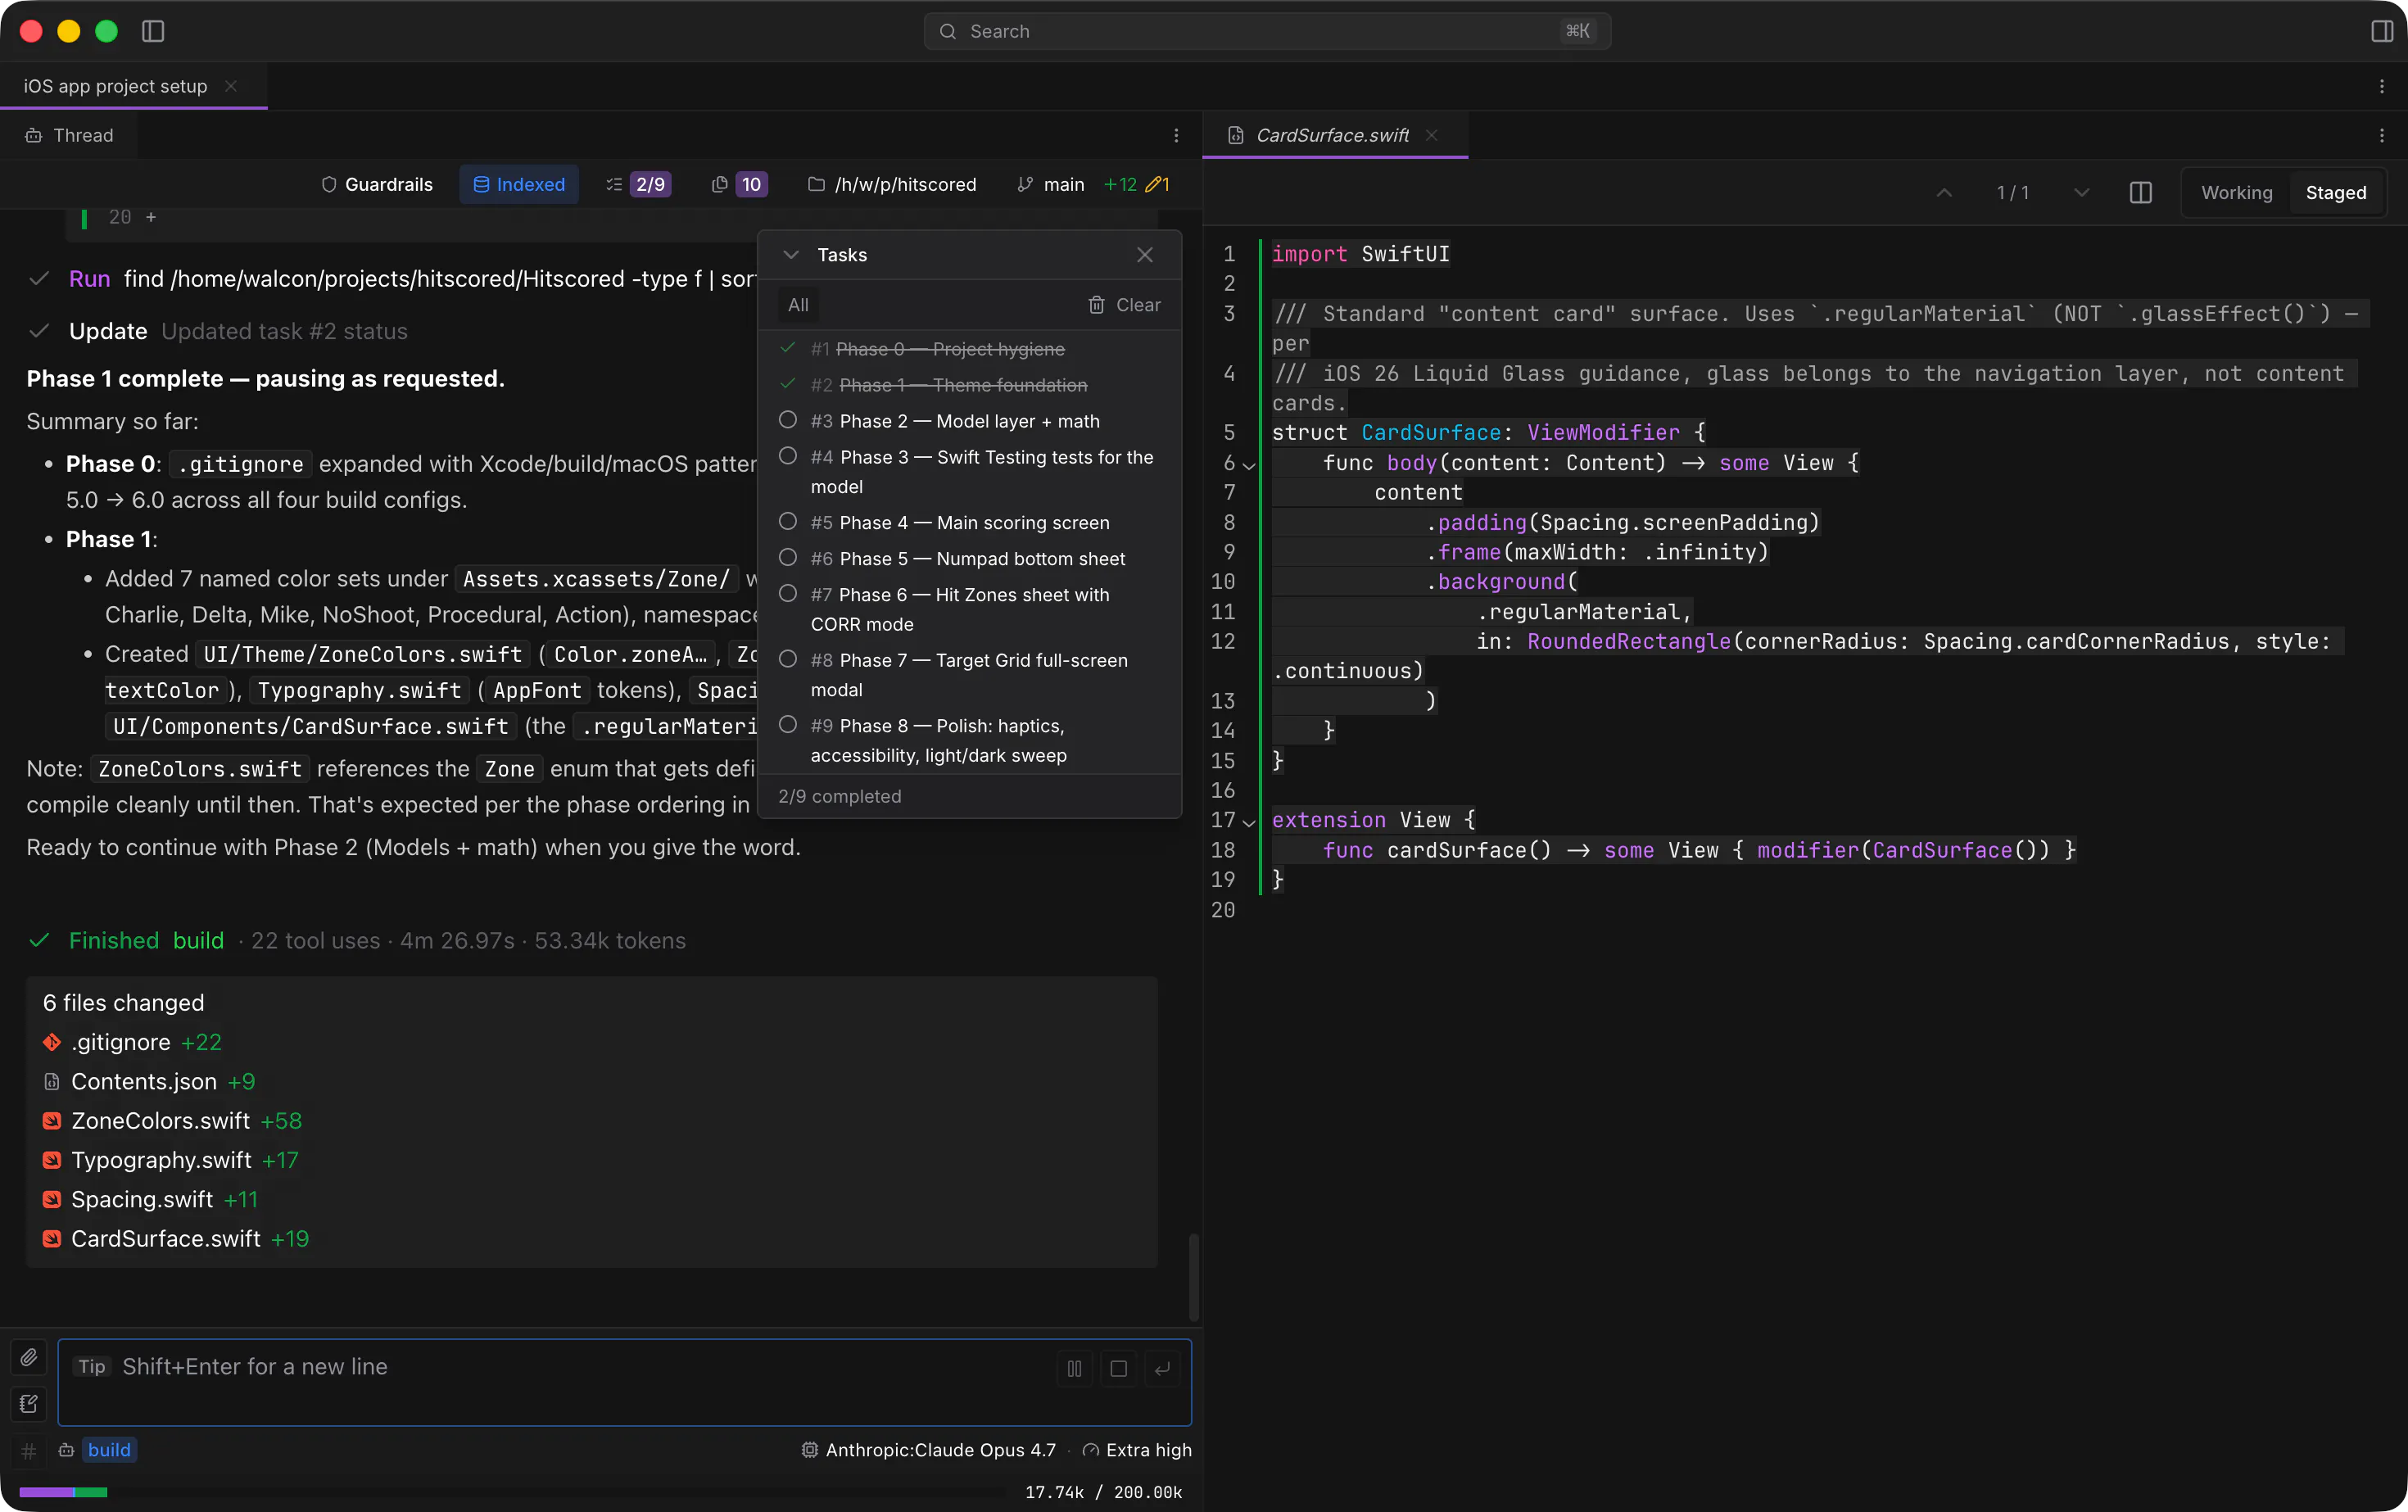Collapse the Tasks panel chevron
This screenshot has height=1512, width=2408.
pos(791,255)
